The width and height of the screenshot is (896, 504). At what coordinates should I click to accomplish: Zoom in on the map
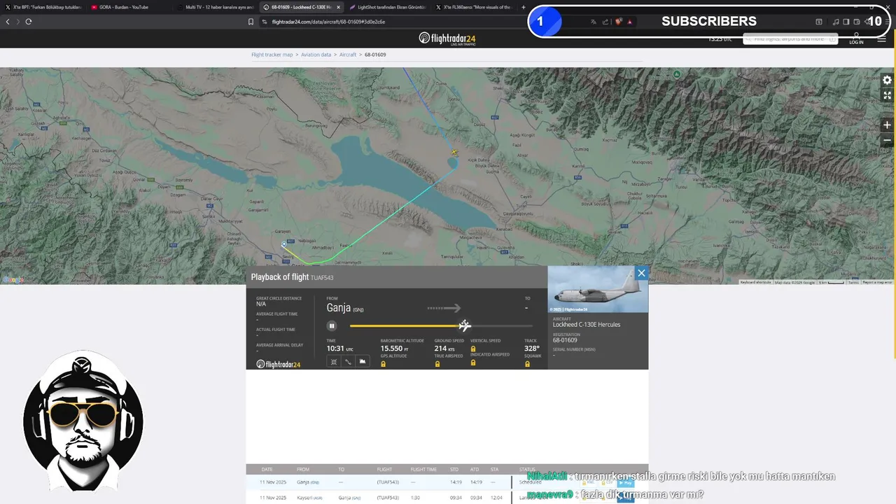pos(887,125)
